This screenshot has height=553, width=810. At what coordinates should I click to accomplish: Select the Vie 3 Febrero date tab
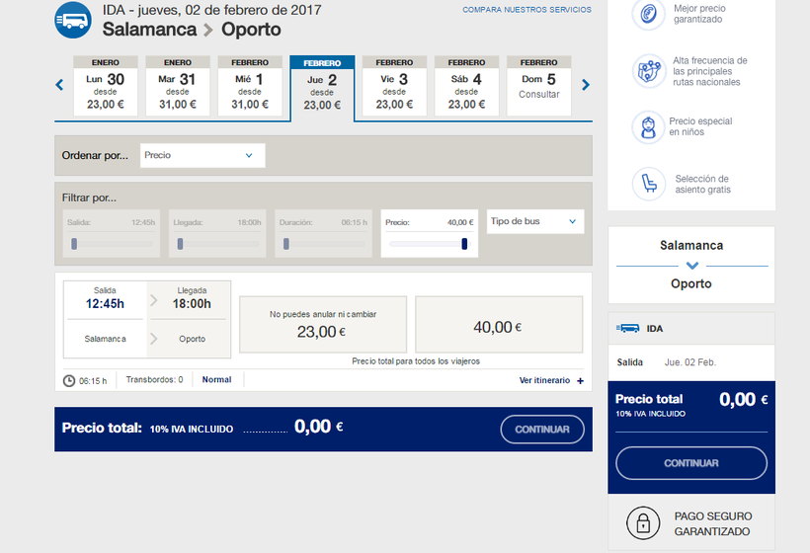click(394, 86)
